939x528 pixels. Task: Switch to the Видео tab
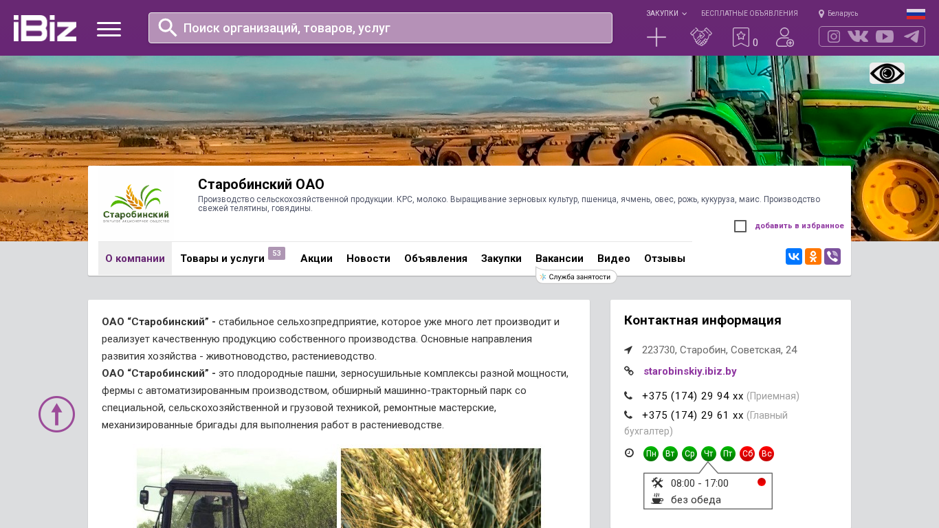point(614,258)
